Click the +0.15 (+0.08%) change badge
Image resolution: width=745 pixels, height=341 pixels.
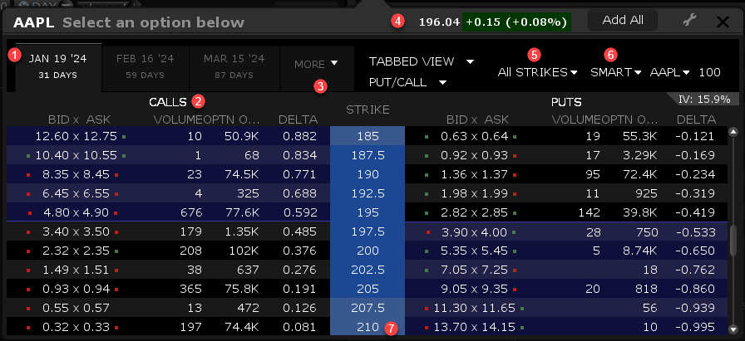pyautogui.click(x=516, y=22)
